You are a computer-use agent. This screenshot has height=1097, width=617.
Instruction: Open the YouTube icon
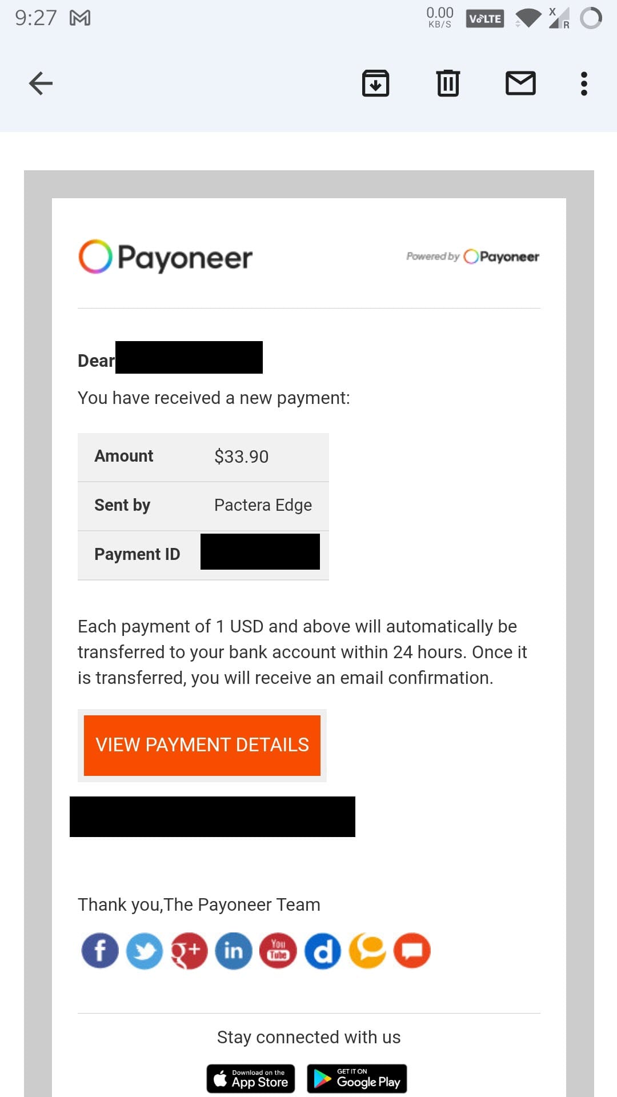click(278, 951)
